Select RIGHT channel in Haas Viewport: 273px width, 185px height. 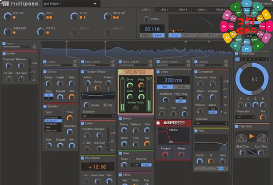point(146,165)
